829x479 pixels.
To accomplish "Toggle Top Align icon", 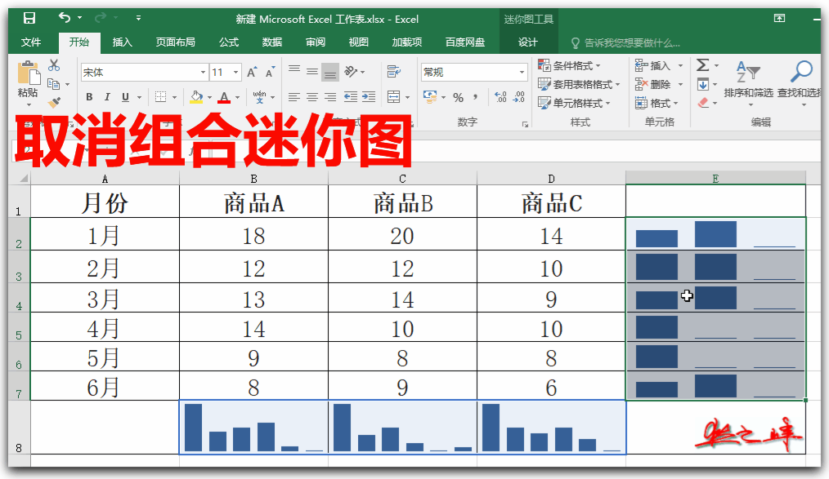I will pos(294,71).
